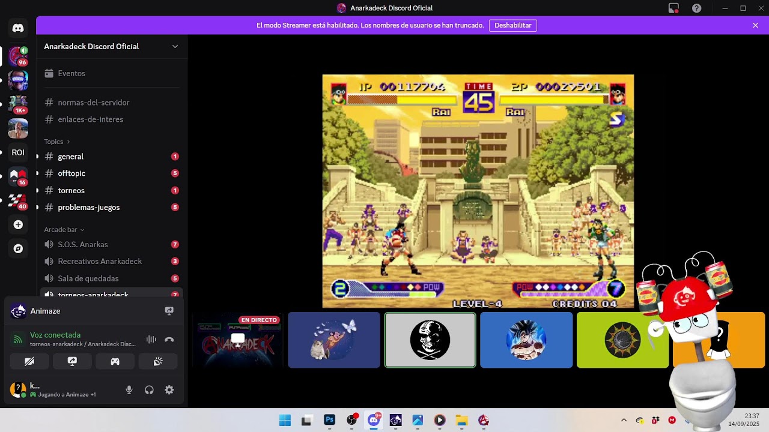Open the problemas-juegos channel
This screenshot has height=432, width=769.
click(112, 207)
